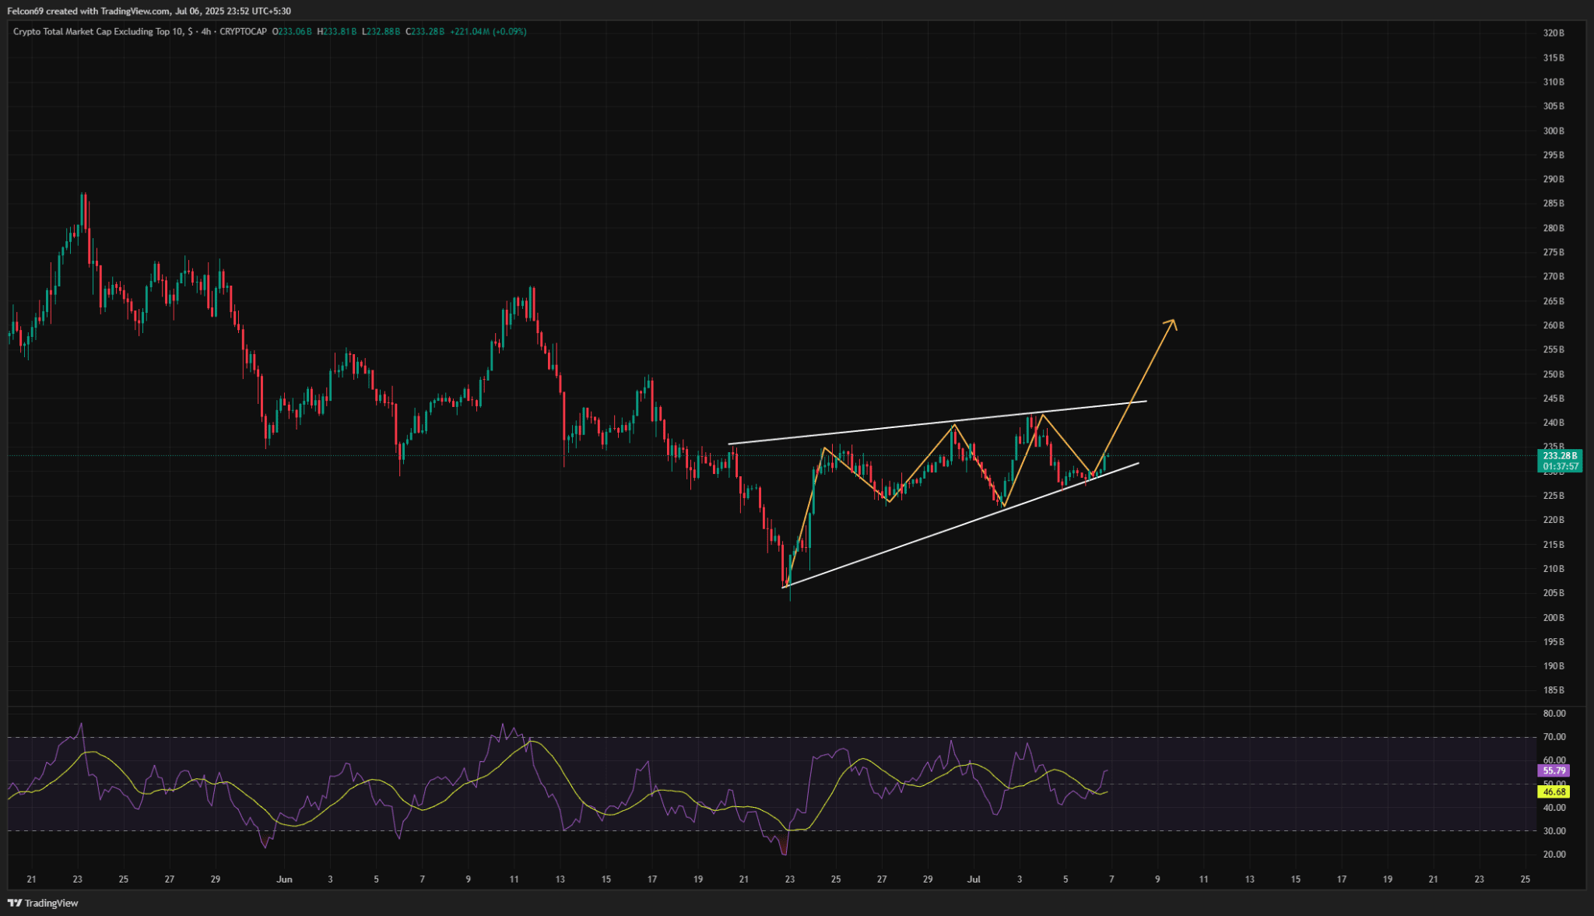Click the 320B label at top of price scale
Image resolution: width=1594 pixels, height=916 pixels.
(x=1554, y=33)
